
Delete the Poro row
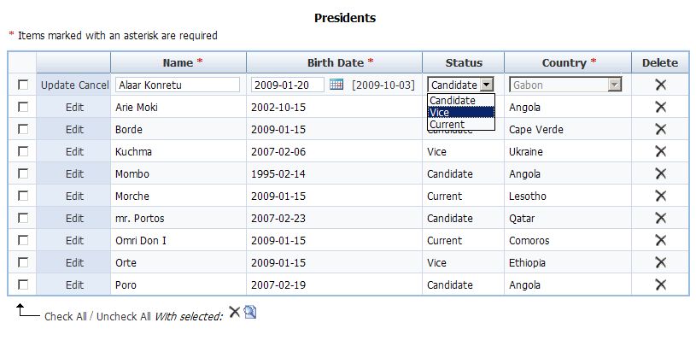point(660,284)
